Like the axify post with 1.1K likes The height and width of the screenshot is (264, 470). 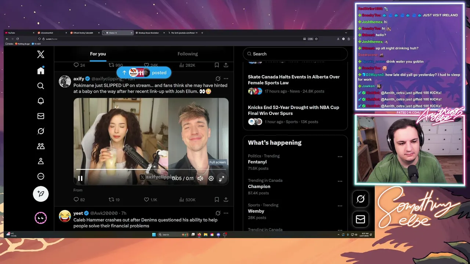coord(151,199)
